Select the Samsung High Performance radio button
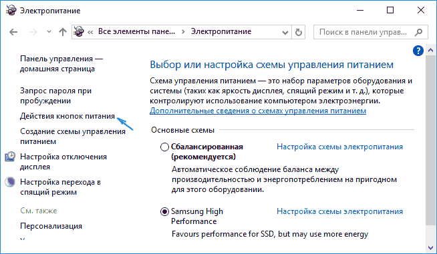The width and height of the screenshot is (437, 254). coord(165,211)
